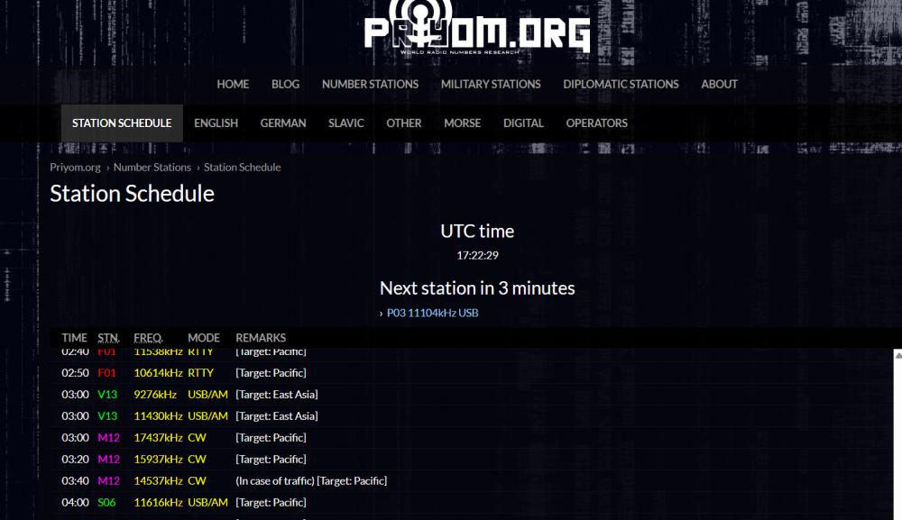902x520 pixels.
Task: Click the scrollbar up arrow of the schedule
Action: [896, 356]
